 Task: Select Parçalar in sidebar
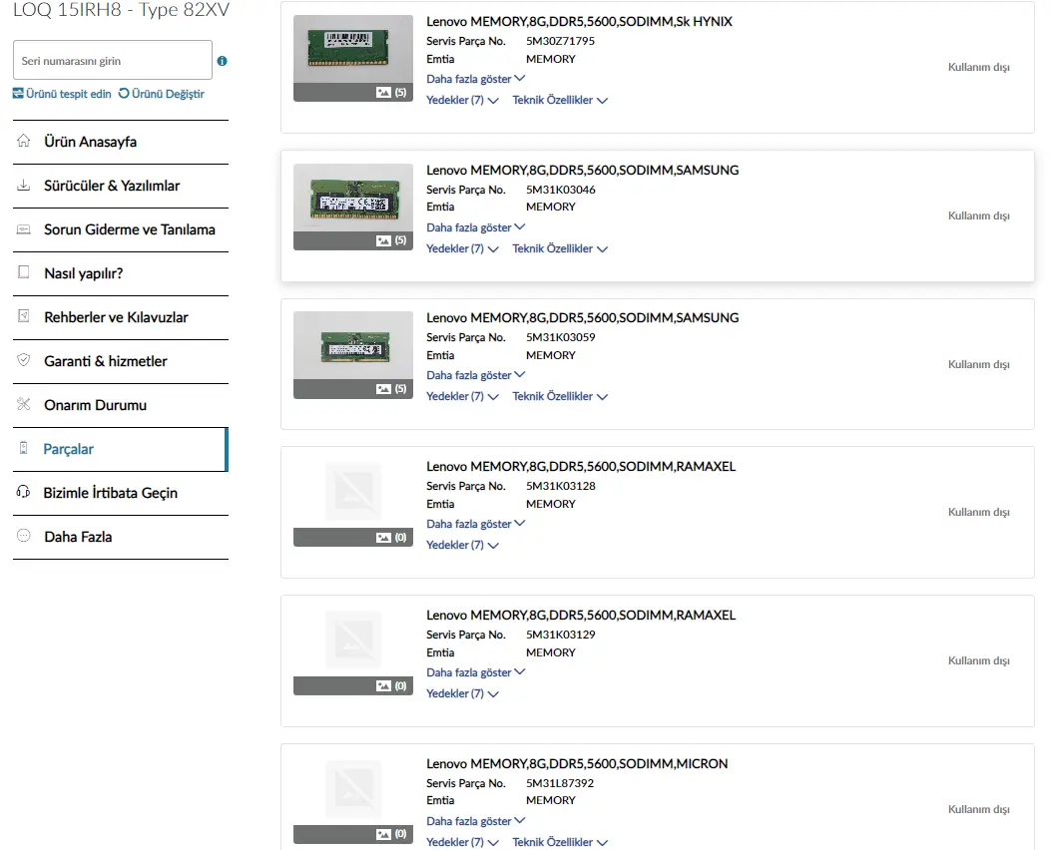tap(121, 450)
